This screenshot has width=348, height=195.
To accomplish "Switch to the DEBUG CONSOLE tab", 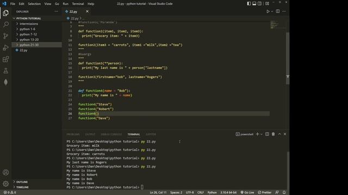I will 111,134.
